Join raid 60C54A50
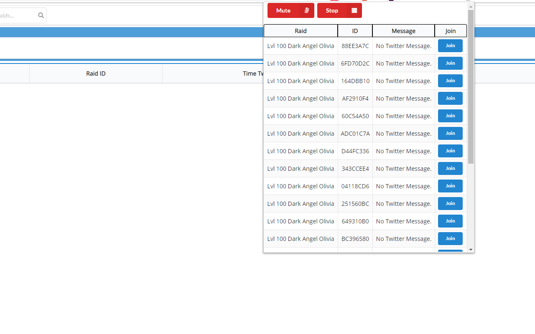 [450, 116]
